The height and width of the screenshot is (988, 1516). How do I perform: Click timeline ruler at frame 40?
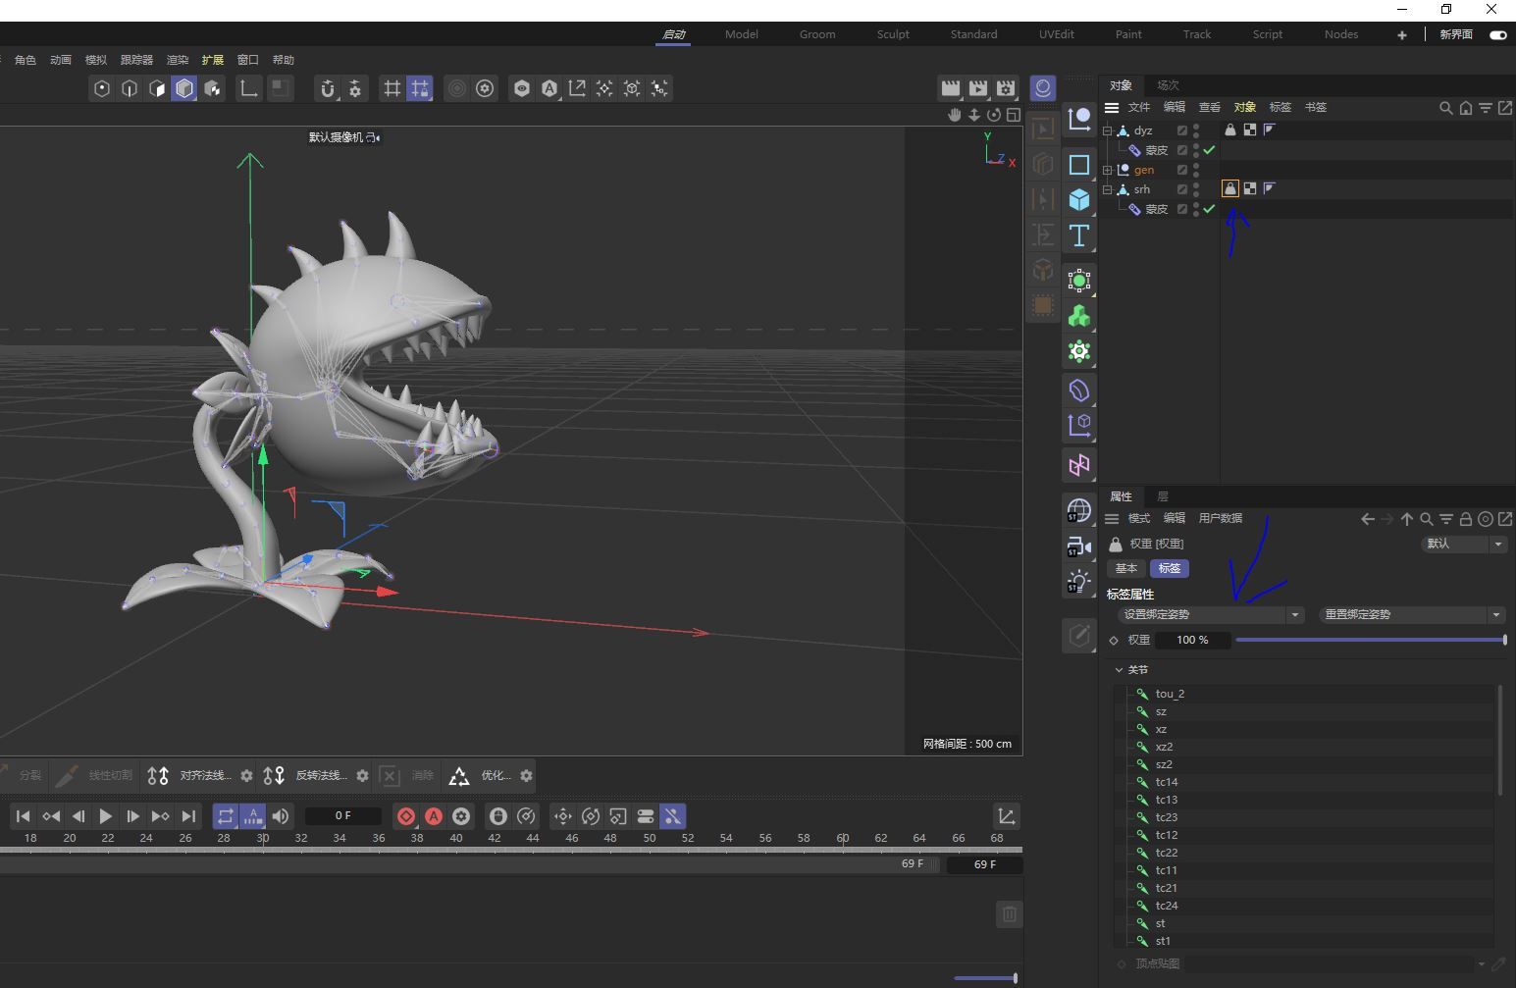pos(456,839)
